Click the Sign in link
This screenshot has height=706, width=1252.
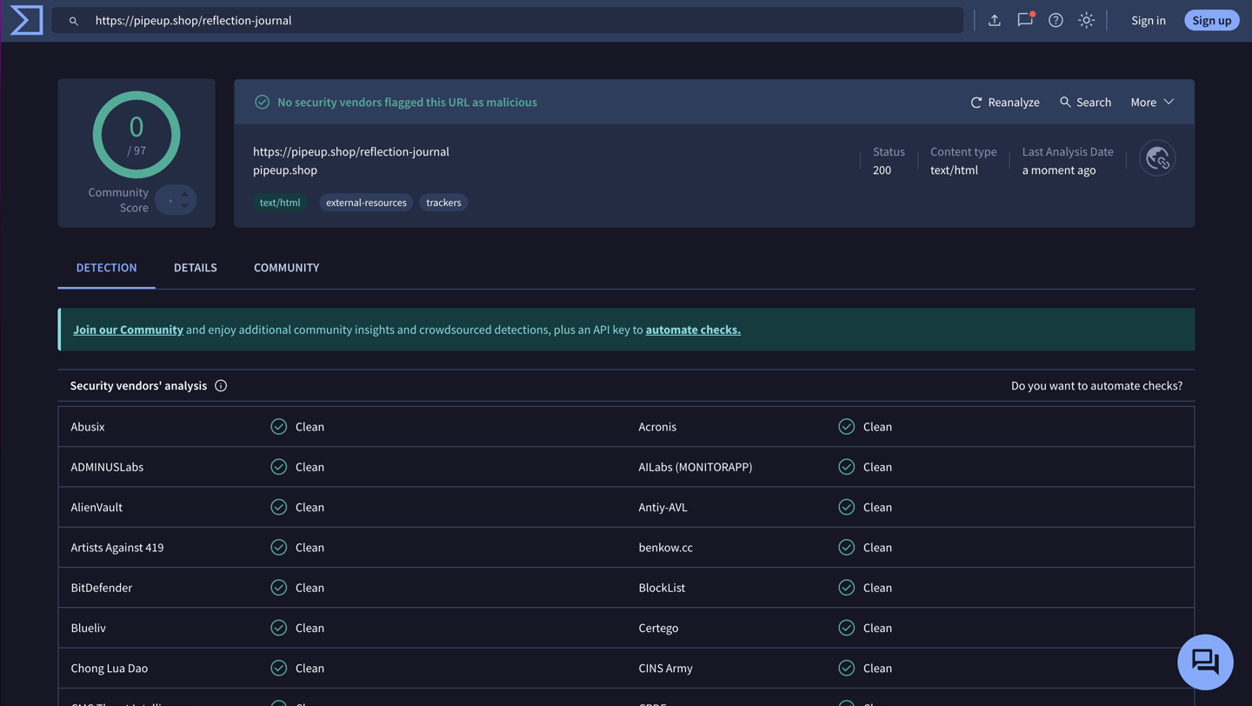pyautogui.click(x=1148, y=20)
